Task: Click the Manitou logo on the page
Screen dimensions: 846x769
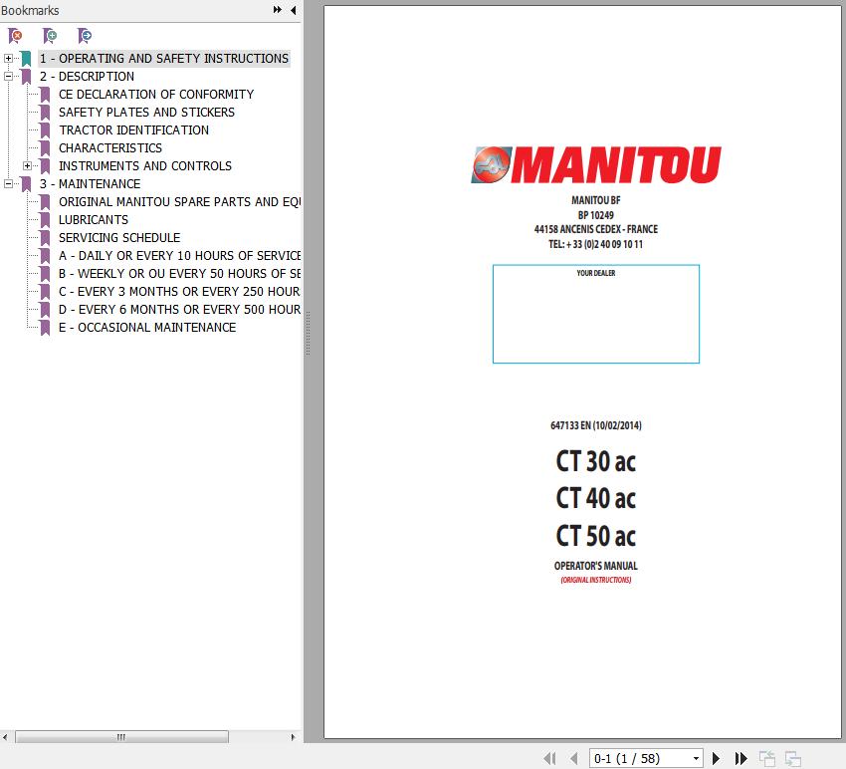Action: 596,164
